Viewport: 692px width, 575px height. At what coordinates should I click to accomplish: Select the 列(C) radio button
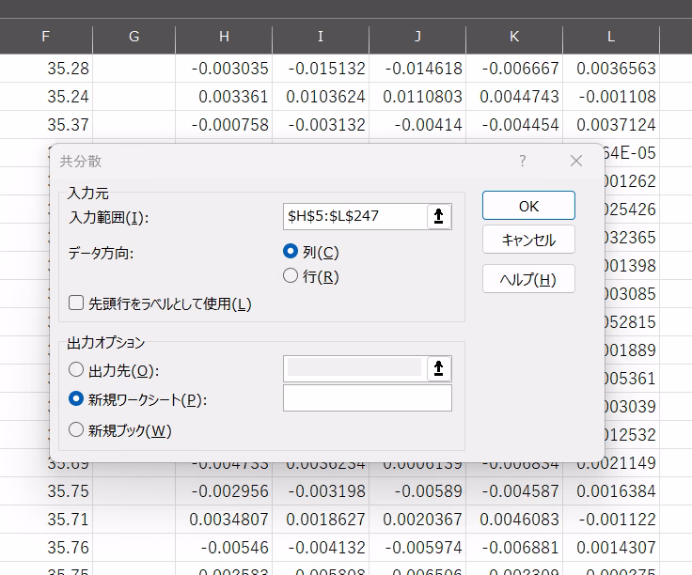[x=291, y=252]
